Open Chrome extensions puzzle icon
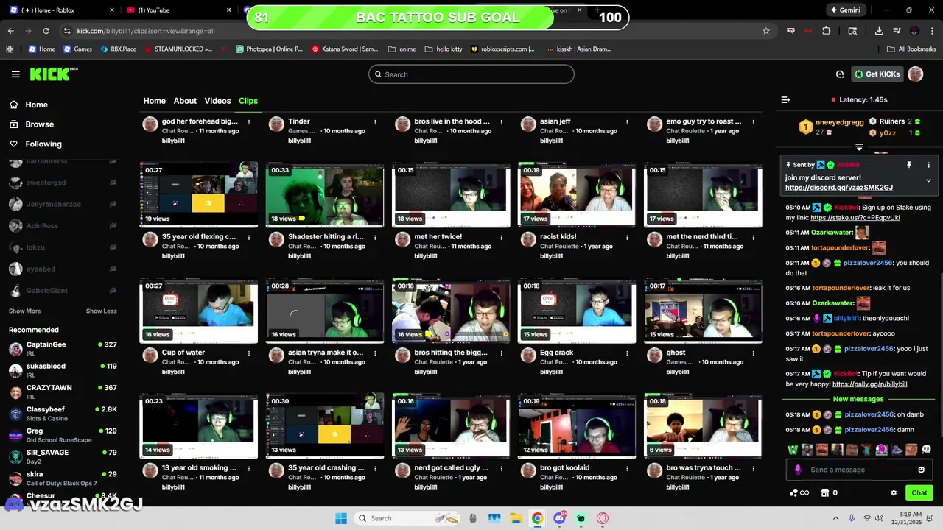The width and height of the screenshot is (943, 530). (826, 31)
